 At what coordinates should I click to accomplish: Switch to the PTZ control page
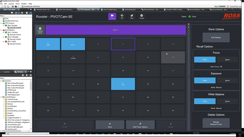[x=122, y=16]
